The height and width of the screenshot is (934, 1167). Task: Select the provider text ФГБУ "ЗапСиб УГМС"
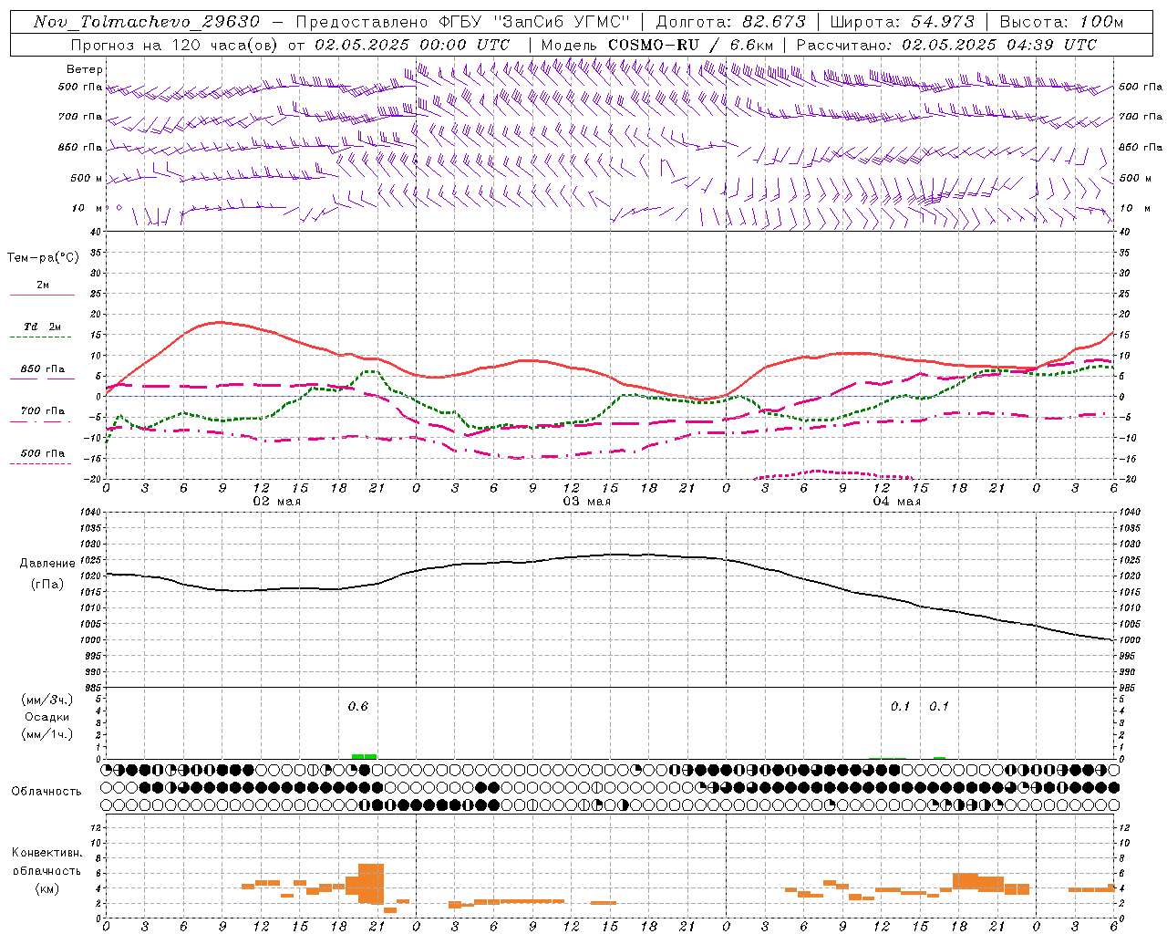coord(535,22)
